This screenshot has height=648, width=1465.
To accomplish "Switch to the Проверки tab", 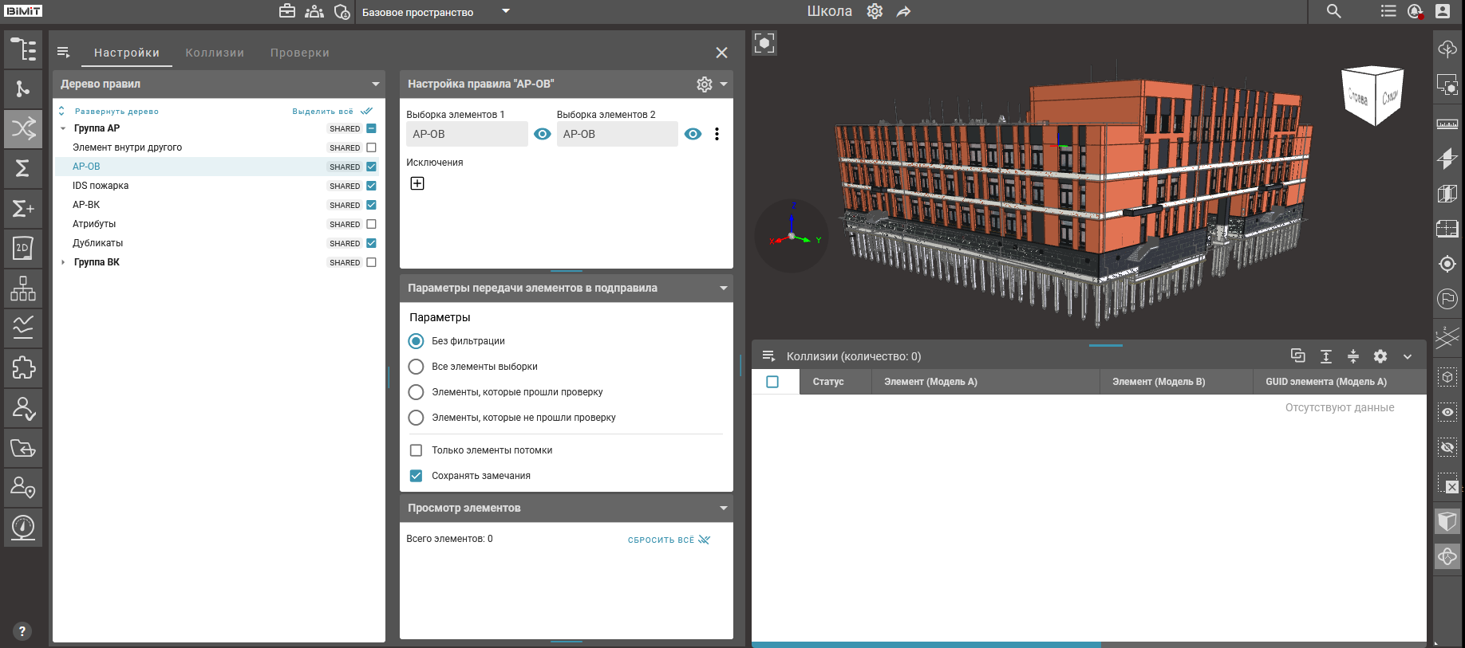I will pos(299,53).
